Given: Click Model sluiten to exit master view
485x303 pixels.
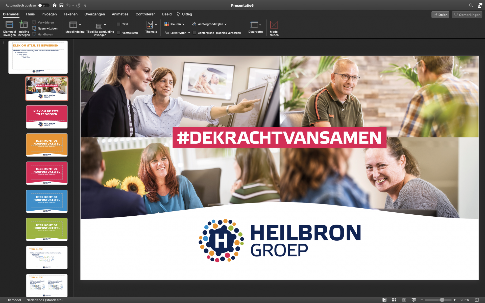Looking at the screenshot, I should 274,28.
